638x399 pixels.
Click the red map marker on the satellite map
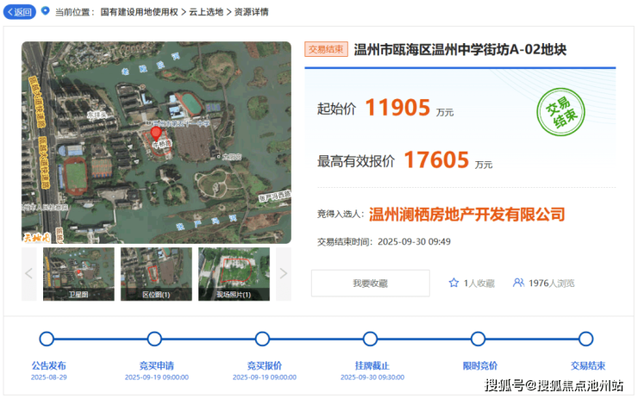[156, 134]
